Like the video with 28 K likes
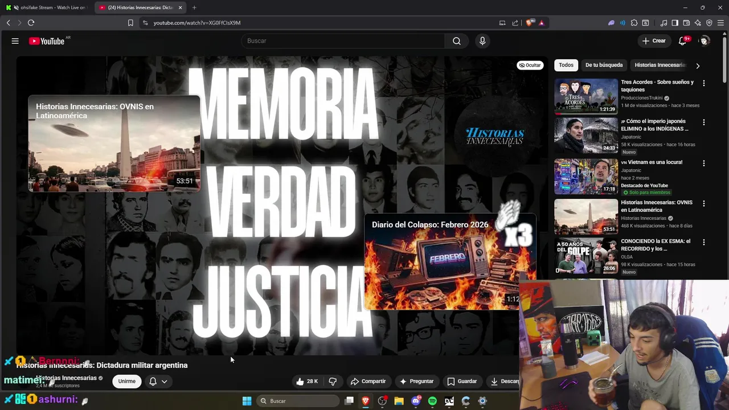 [x=306, y=382]
